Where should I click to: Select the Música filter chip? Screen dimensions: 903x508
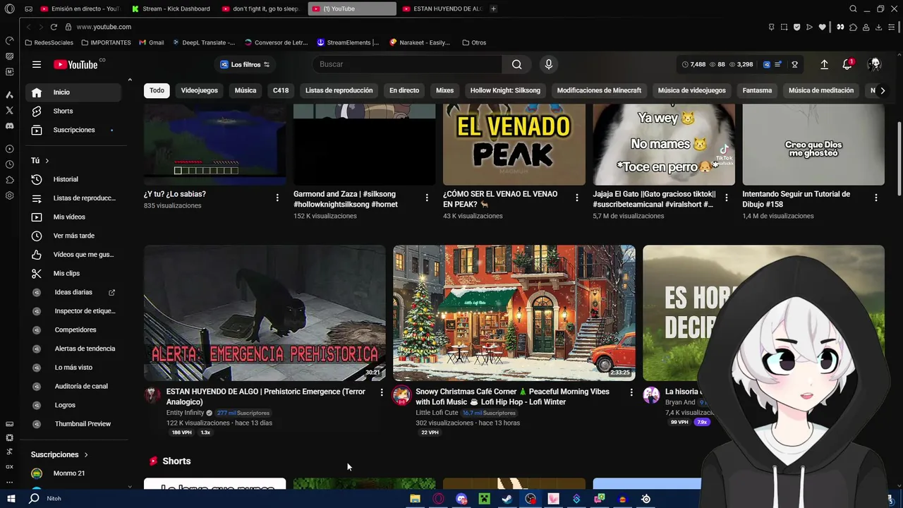[x=246, y=90]
